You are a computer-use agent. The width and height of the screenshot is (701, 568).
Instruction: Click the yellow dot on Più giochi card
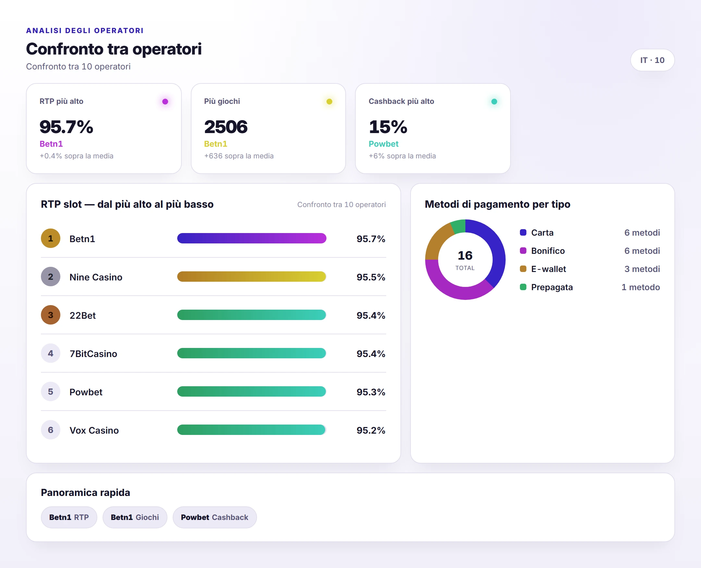(x=329, y=101)
